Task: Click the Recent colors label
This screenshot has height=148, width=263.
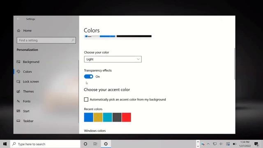Action: tap(93, 109)
